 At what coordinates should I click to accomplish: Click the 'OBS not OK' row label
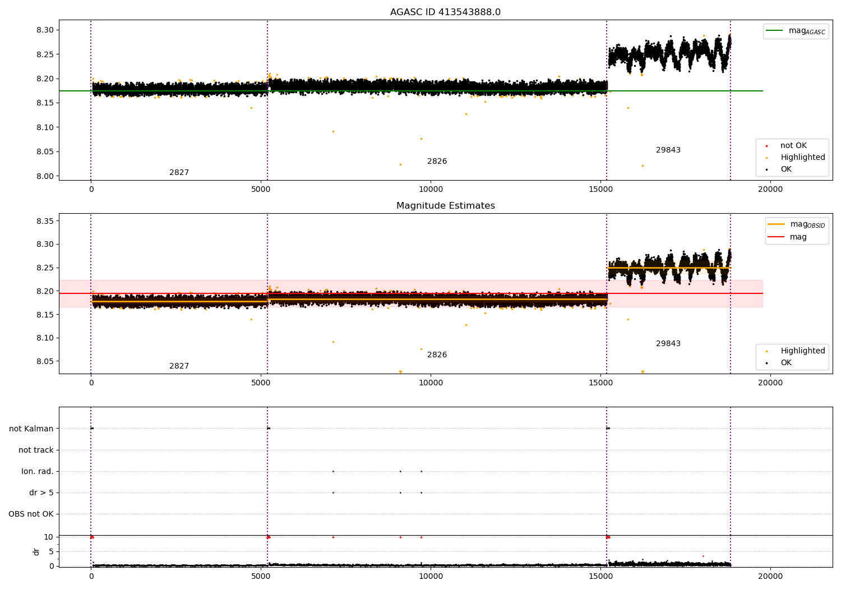pos(31,514)
